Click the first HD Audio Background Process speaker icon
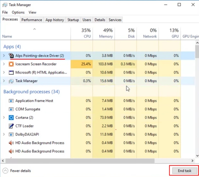 pyautogui.click(x=11, y=143)
